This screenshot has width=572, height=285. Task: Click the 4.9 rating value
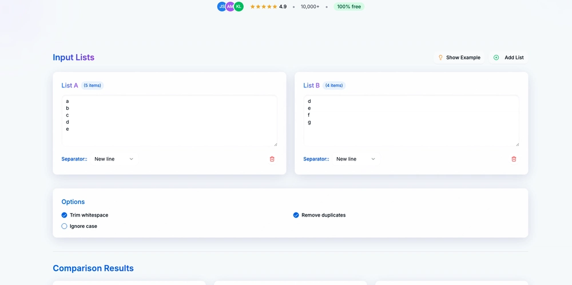pyautogui.click(x=283, y=6)
